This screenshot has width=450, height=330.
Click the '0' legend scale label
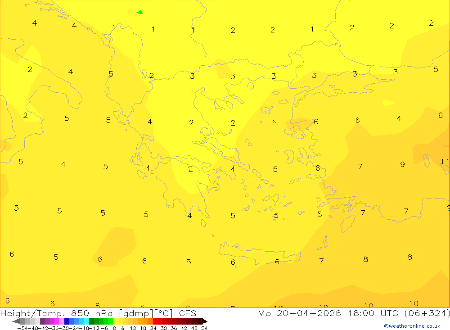click(114, 328)
